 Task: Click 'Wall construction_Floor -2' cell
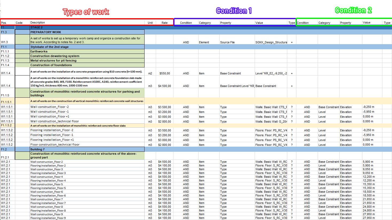click(x=87, y=107)
